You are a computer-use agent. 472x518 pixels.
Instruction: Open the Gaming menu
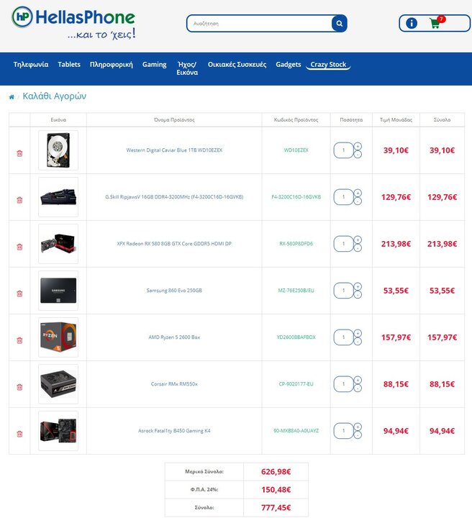tap(154, 65)
